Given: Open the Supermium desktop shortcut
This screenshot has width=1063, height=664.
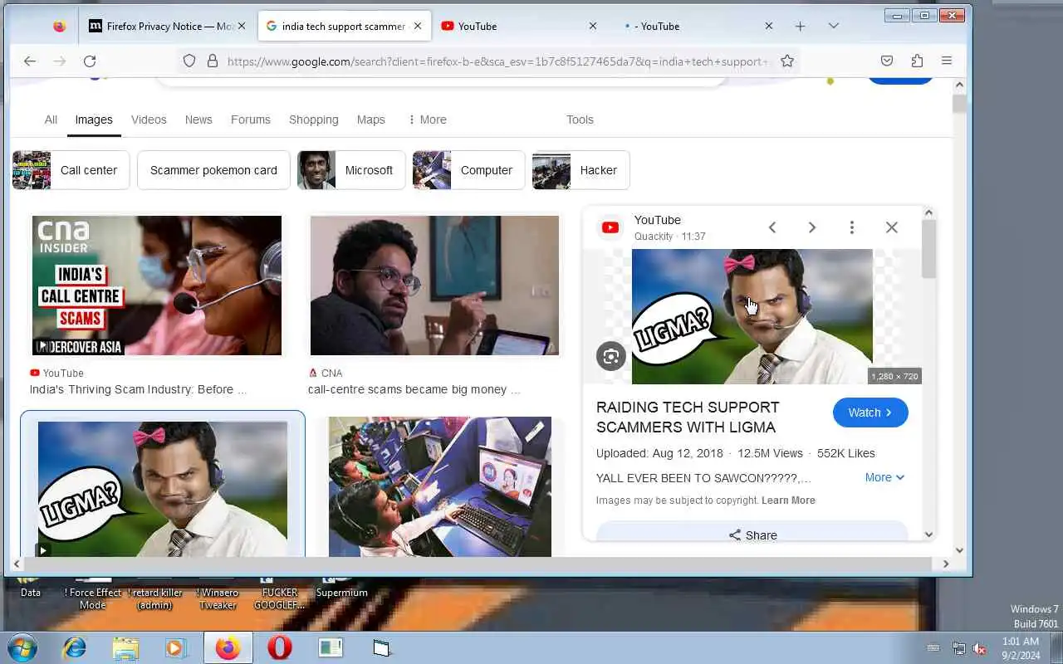Looking at the screenshot, I should point(341,587).
